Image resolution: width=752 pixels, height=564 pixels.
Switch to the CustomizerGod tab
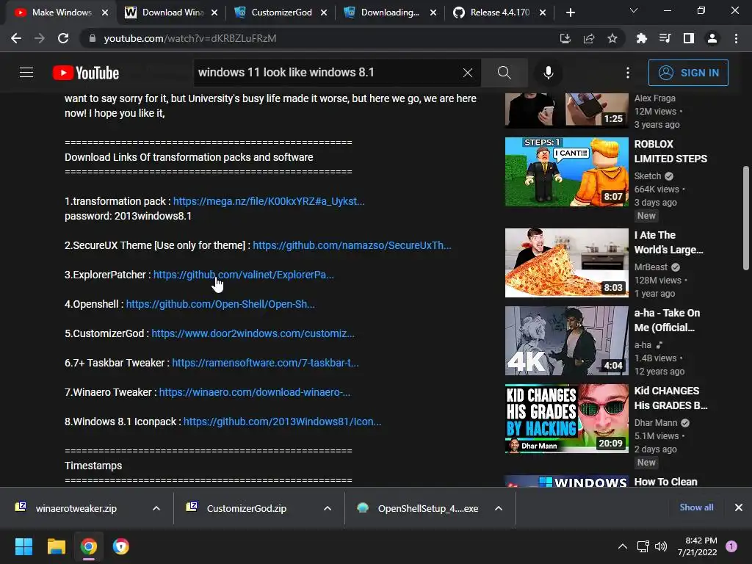281,12
